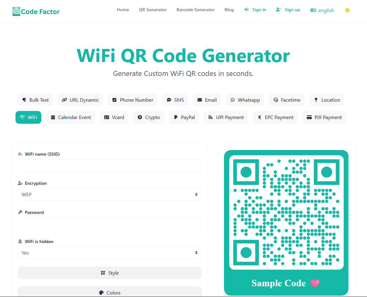Click the WiFi name signature icon

(x=20, y=154)
